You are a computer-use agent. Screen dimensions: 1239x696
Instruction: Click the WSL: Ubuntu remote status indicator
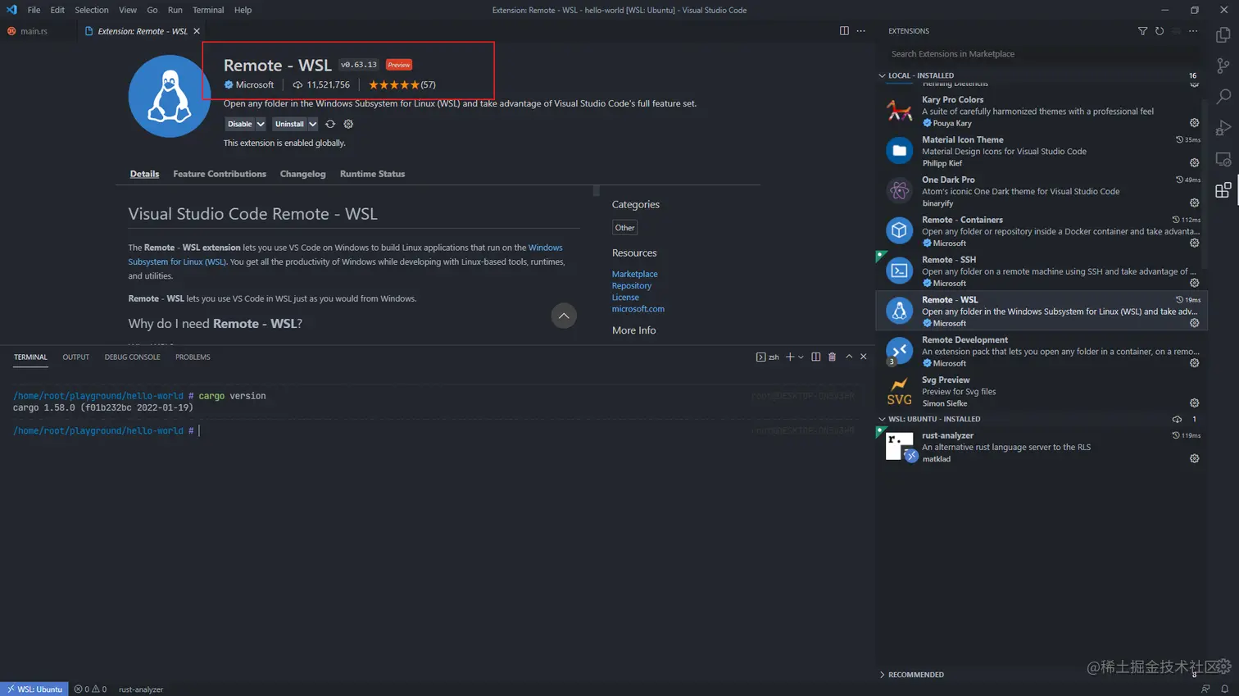coord(33,689)
